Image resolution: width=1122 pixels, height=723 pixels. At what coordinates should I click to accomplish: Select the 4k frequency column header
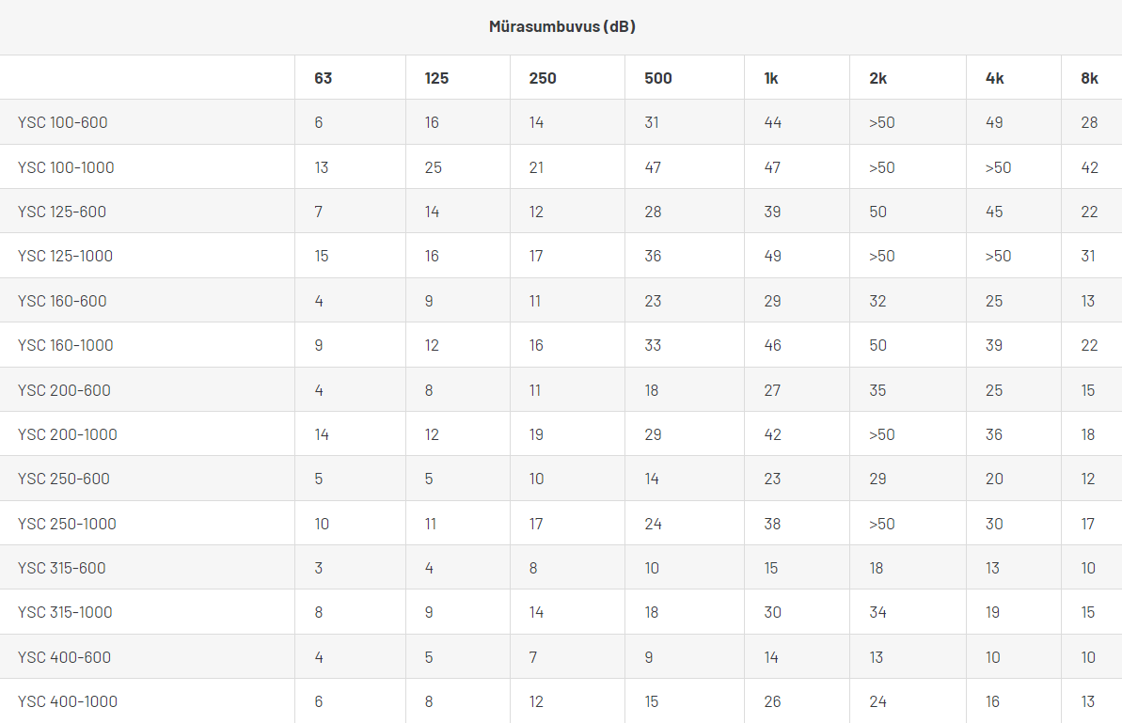pos(994,78)
